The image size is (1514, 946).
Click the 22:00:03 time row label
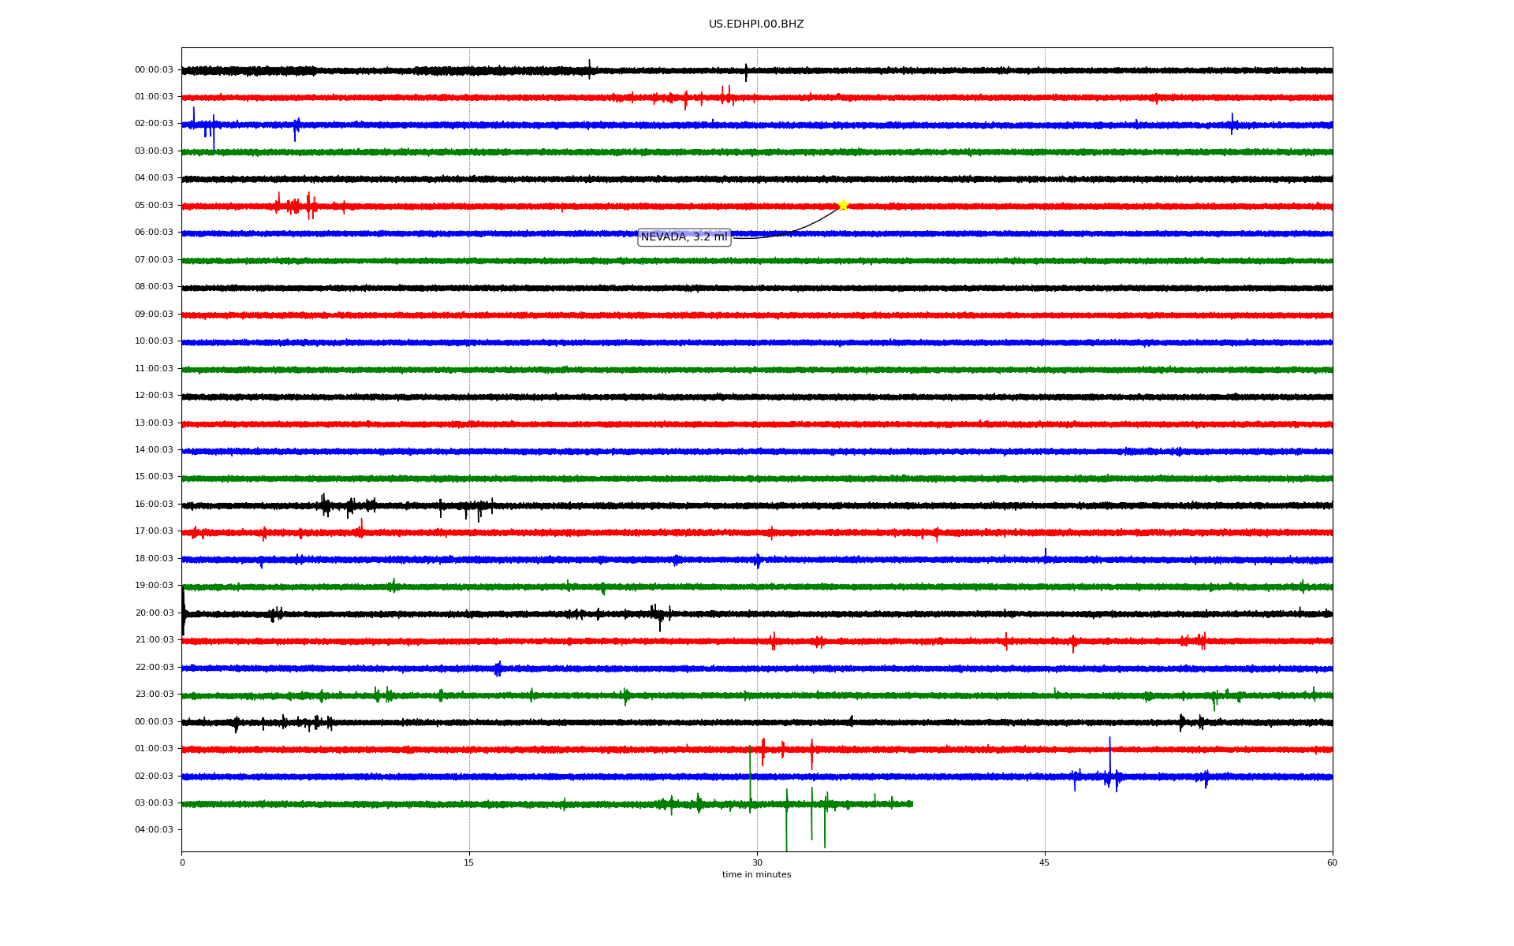coord(154,668)
